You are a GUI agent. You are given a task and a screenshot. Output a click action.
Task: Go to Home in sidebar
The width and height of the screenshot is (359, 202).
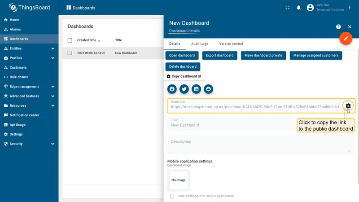coord(29,20)
